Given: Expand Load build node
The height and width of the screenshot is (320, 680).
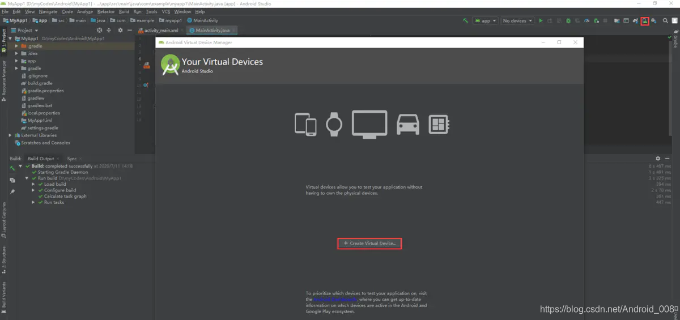Looking at the screenshot, I should (x=33, y=184).
